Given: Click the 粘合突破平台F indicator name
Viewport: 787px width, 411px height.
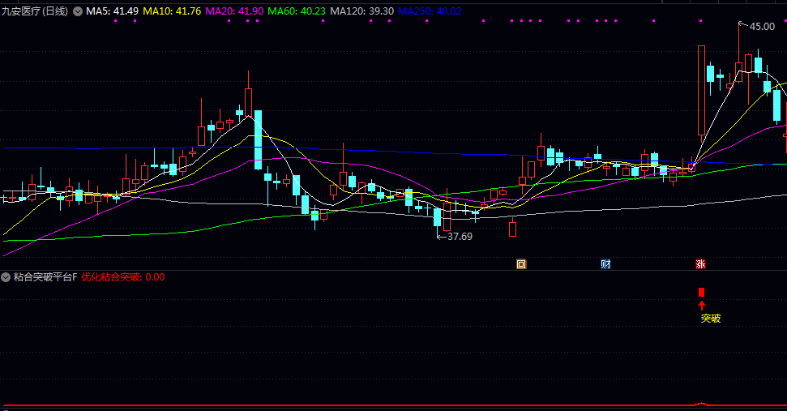Looking at the screenshot, I should click(x=45, y=277).
